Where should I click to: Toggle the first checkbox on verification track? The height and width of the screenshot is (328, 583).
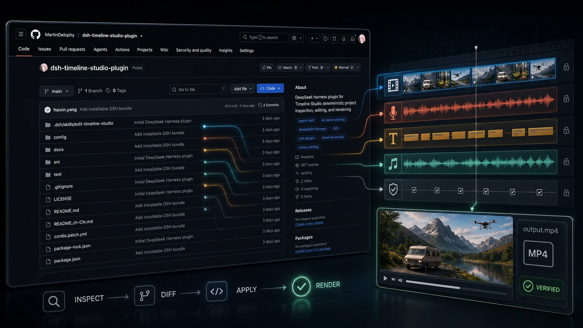click(x=414, y=190)
